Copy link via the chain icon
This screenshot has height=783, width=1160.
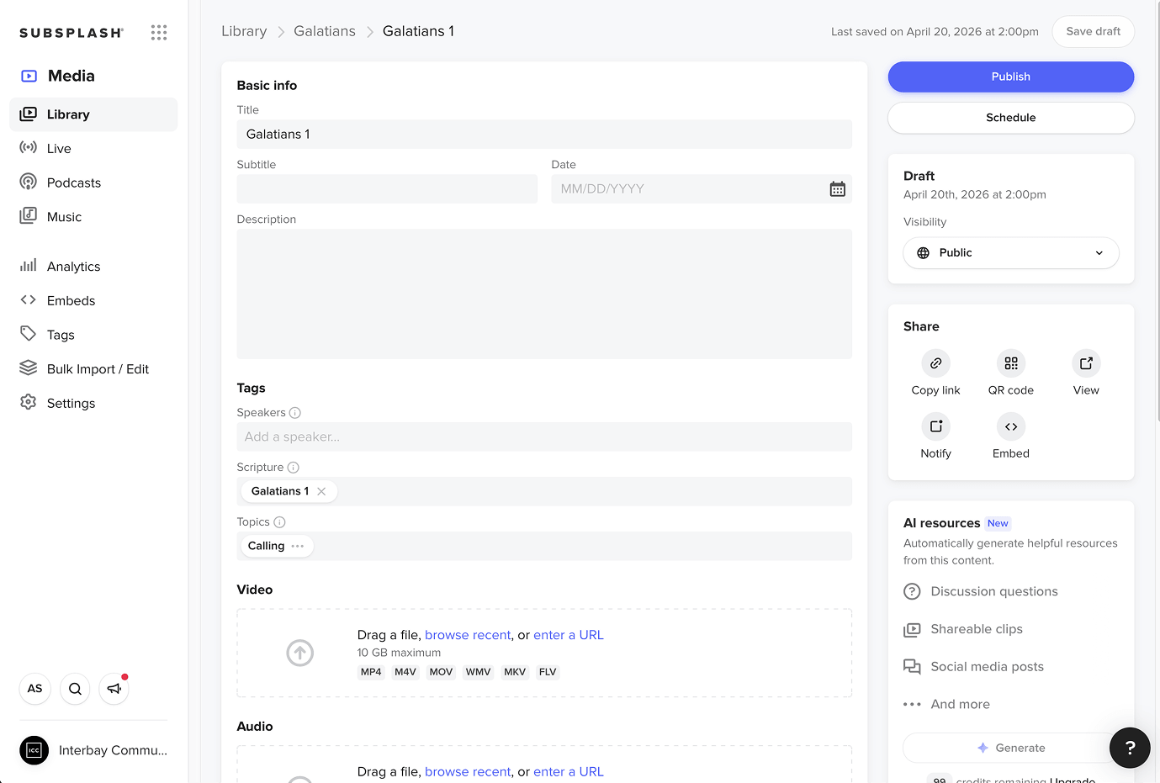tap(935, 363)
